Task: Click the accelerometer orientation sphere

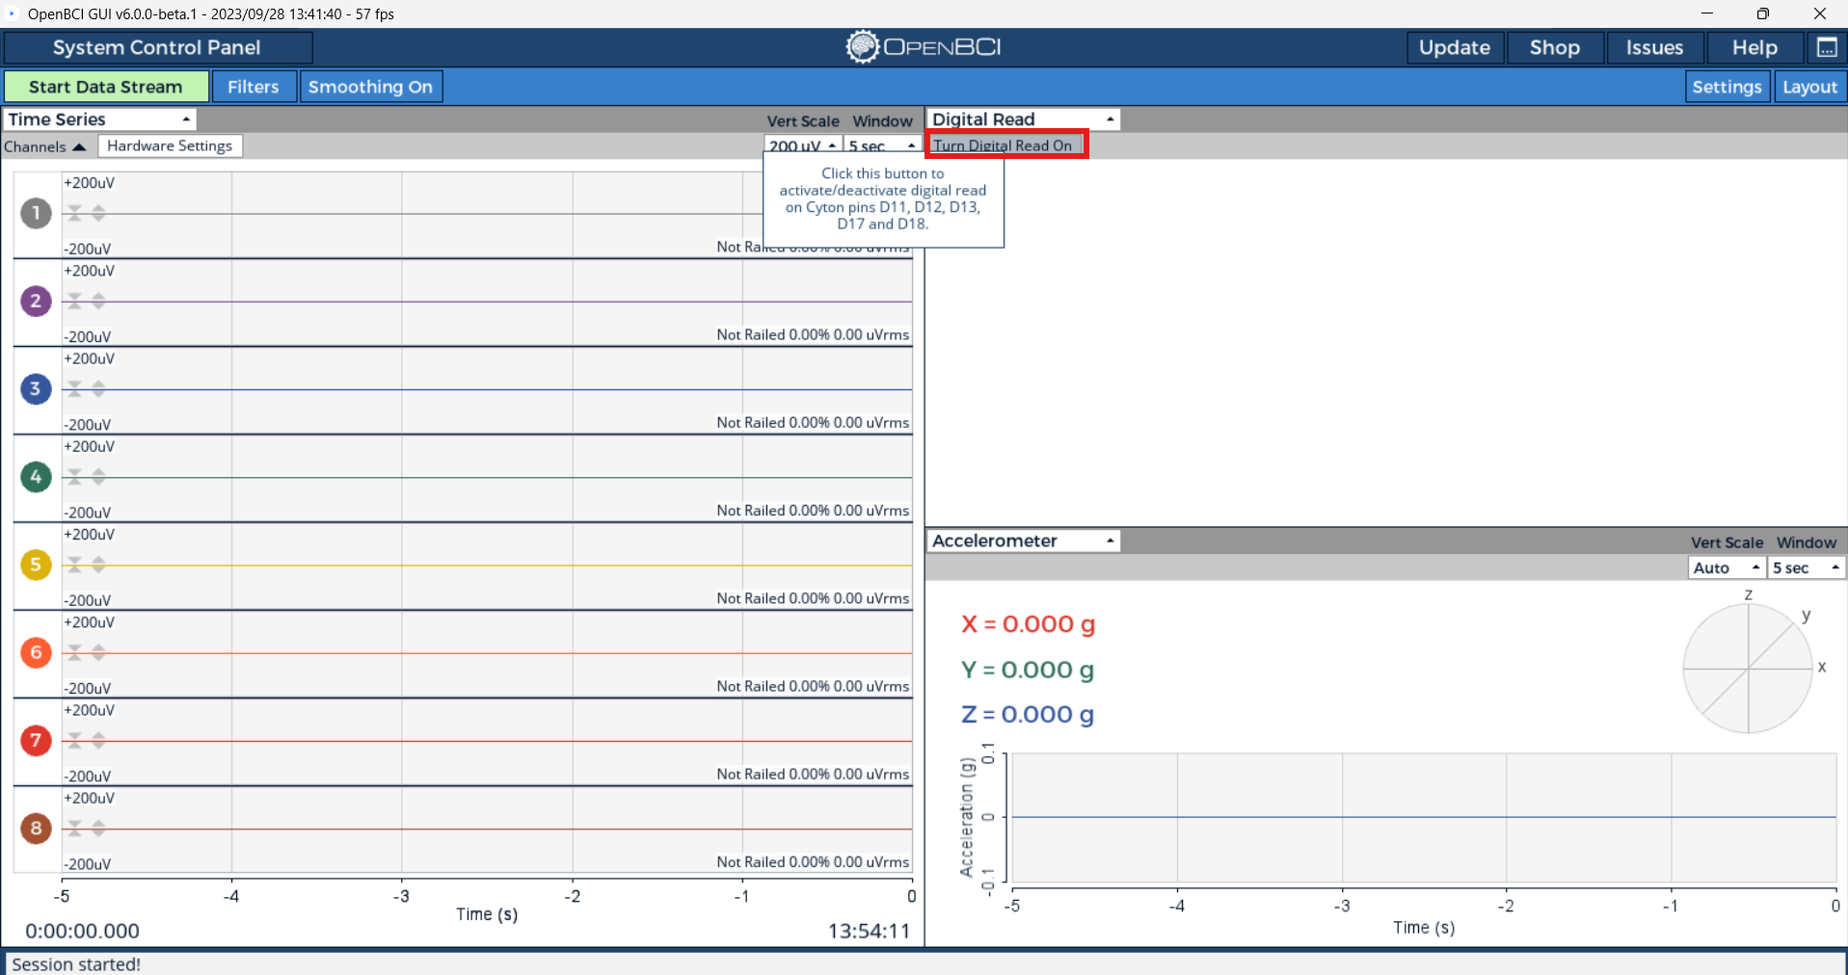Action: pos(1748,668)
